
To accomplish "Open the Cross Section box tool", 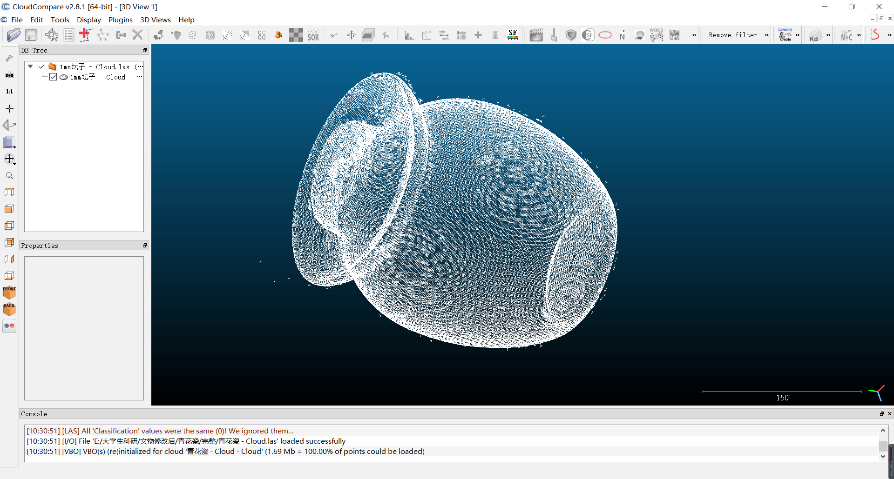I will coord(368,35).
